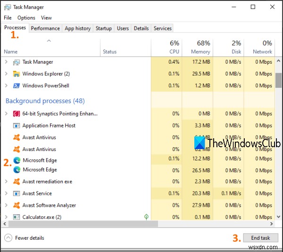
Task: Select the Application Frame Host row name
Action: click(x=49, y=126)
